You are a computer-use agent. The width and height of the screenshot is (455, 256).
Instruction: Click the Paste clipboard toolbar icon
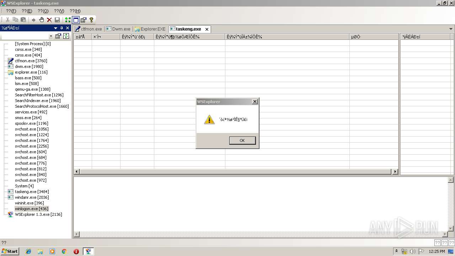pos(23,20)
